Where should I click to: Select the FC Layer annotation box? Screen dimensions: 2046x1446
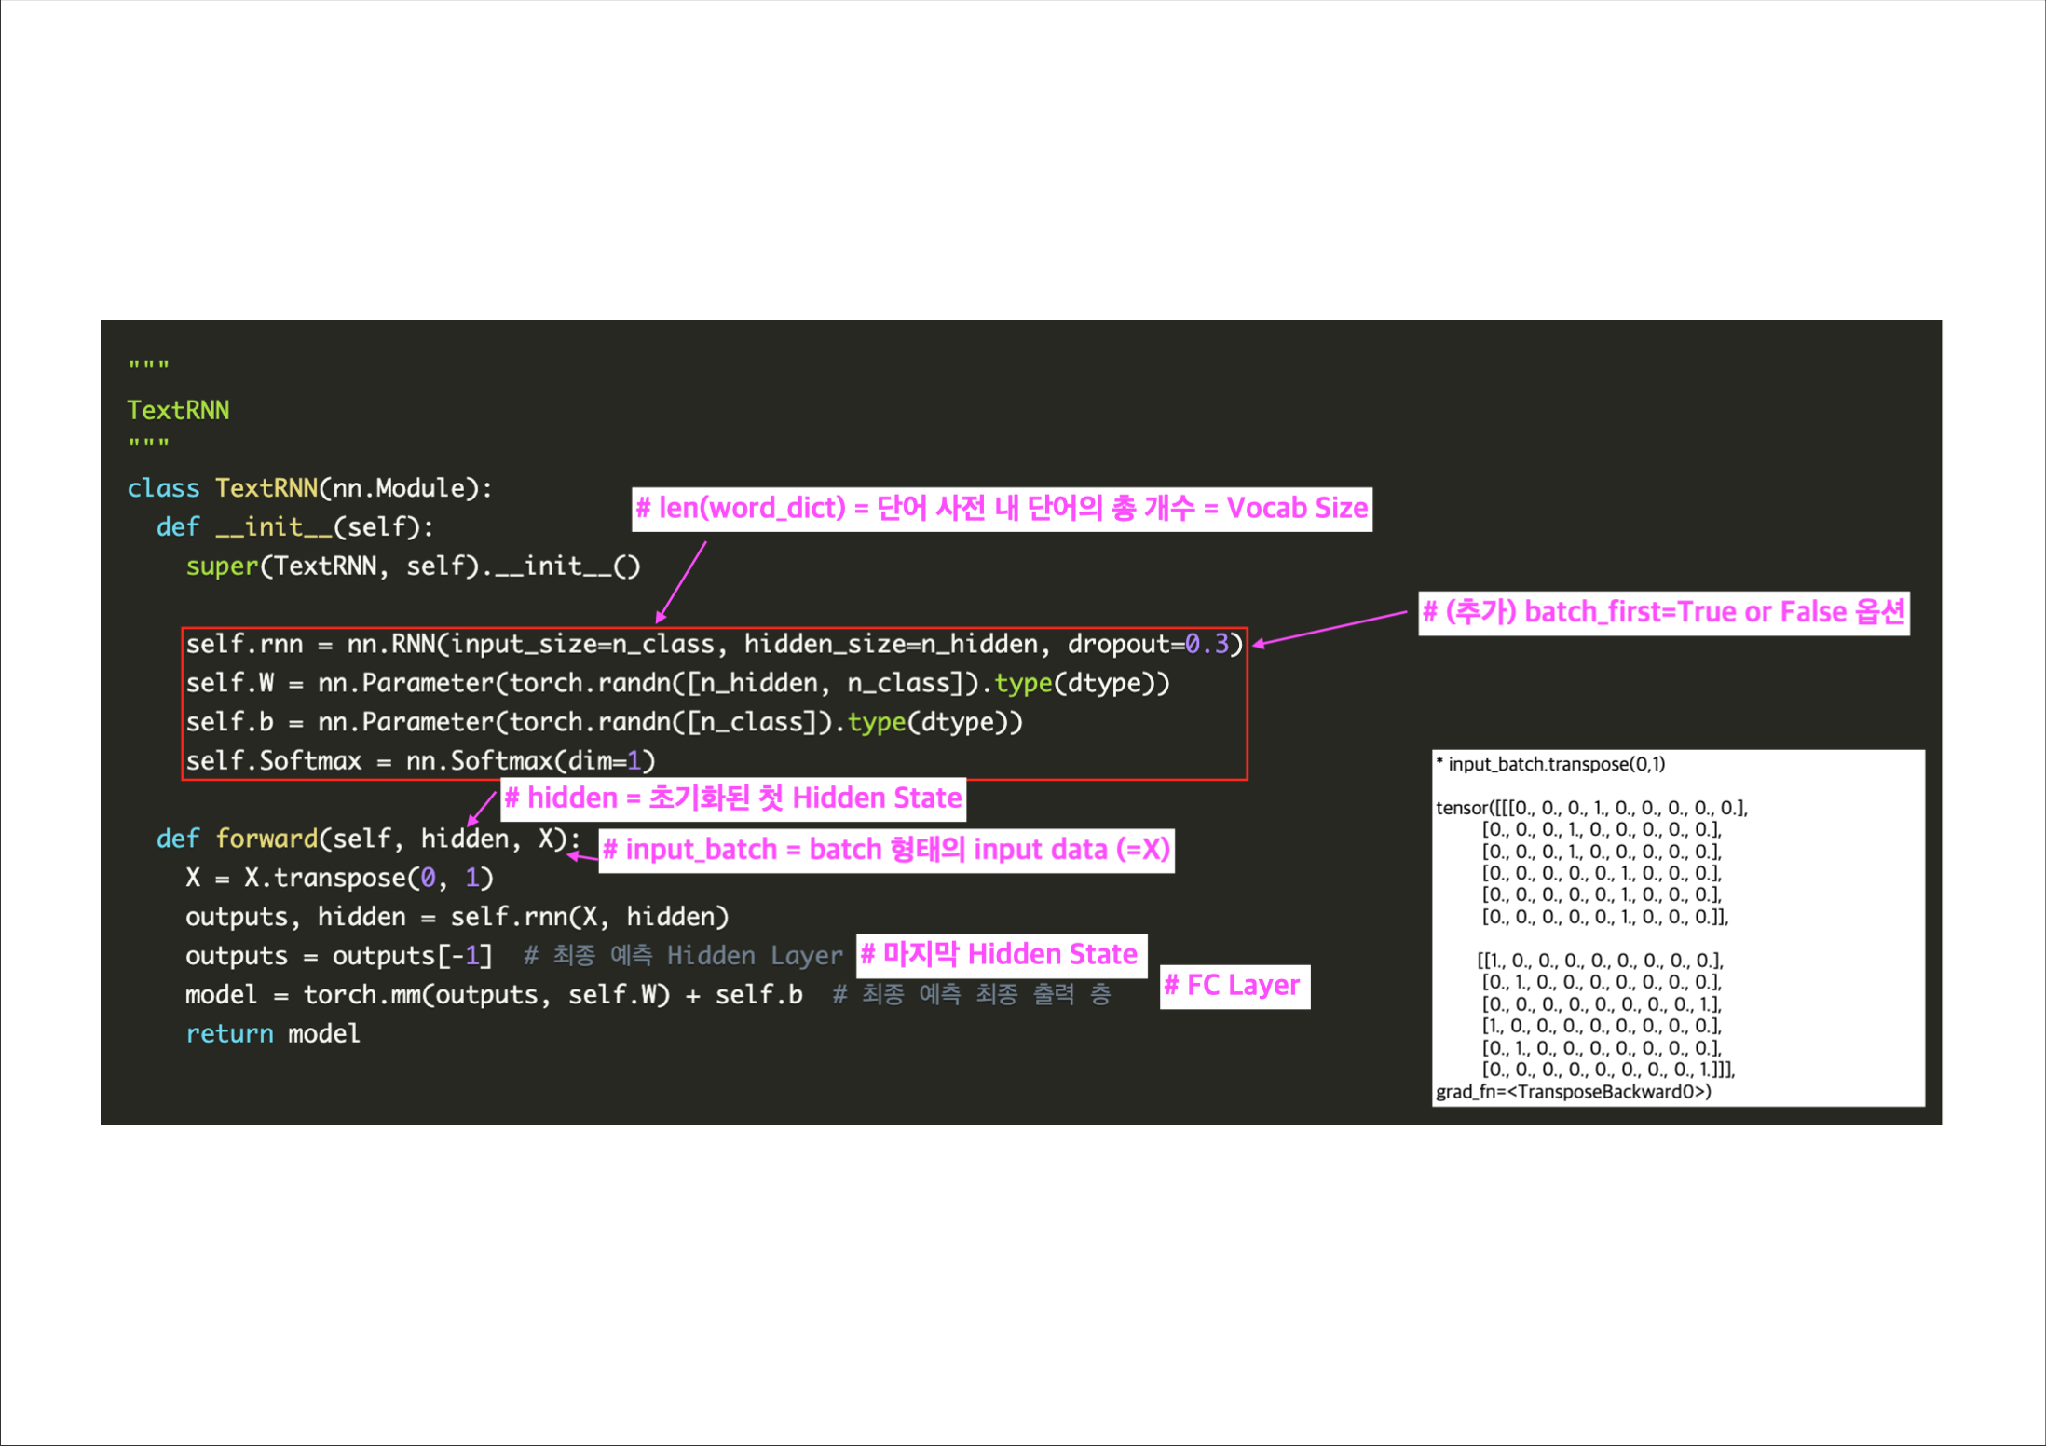tap(1234, 986)
